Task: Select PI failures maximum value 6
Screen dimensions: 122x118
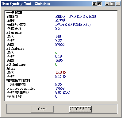Action: tap(56, 53)
